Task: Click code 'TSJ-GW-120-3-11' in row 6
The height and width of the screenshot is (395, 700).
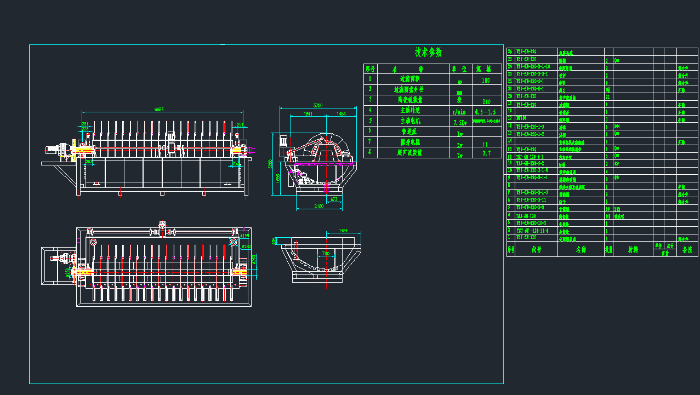Action: tap(531, 201)
